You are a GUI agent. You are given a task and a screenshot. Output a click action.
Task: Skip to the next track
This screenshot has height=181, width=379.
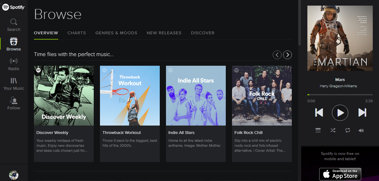pyautogui.click(x=362, y=112)
